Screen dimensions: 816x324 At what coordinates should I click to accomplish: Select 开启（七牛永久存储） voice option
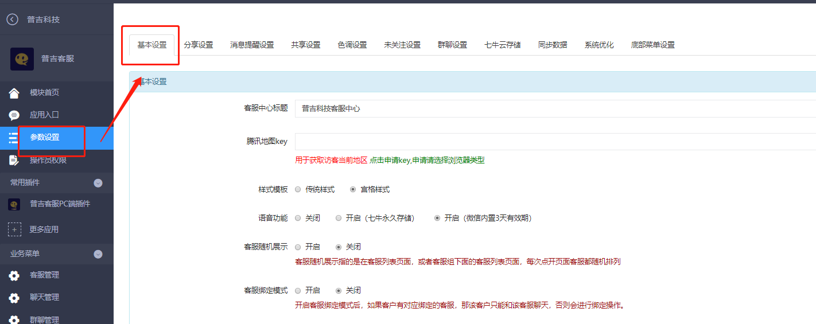coord(339,218)
